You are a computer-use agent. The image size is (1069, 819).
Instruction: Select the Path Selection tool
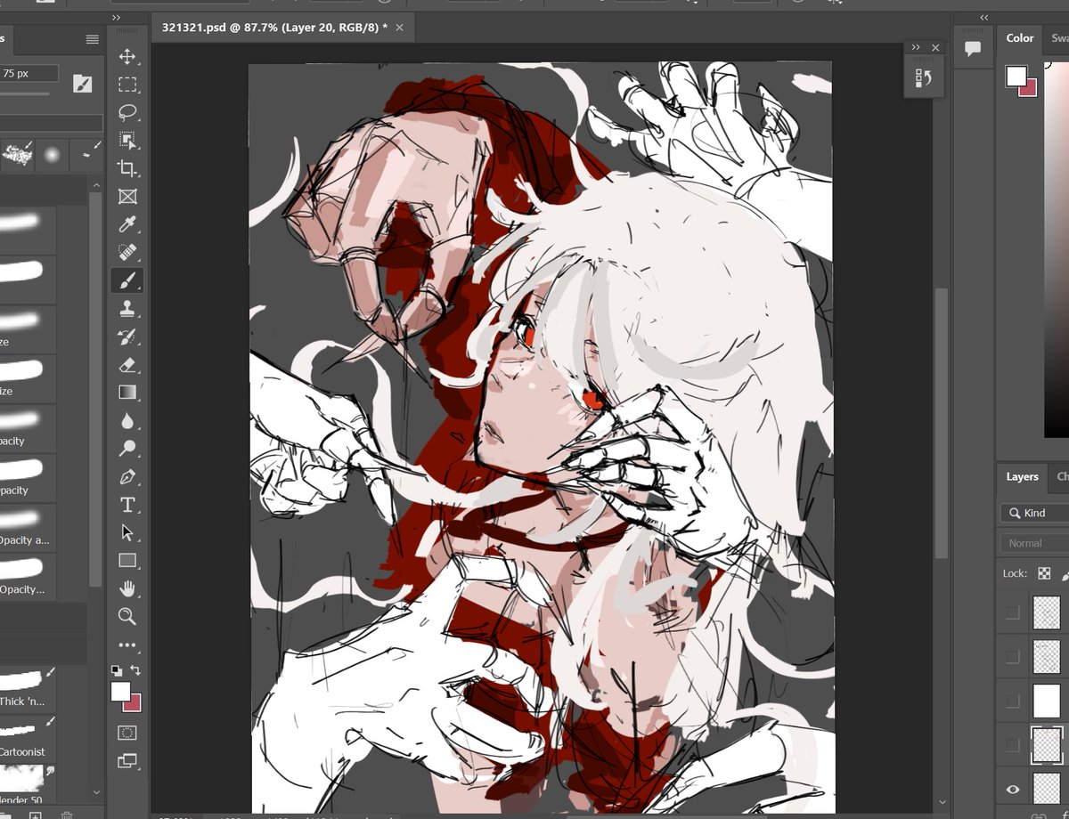127,532
